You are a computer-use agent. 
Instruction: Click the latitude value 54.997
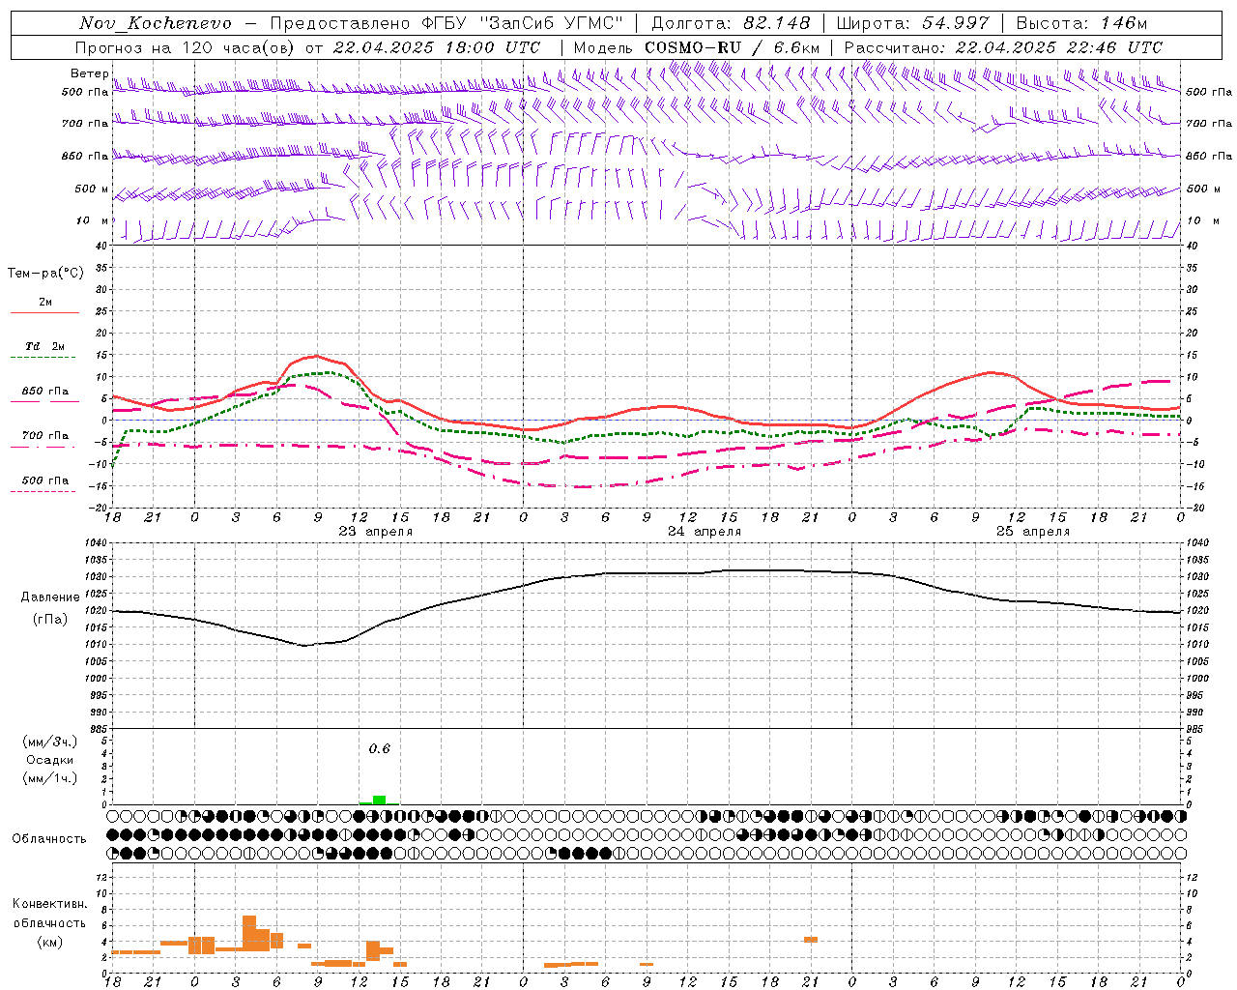click(x=956, y=23)
